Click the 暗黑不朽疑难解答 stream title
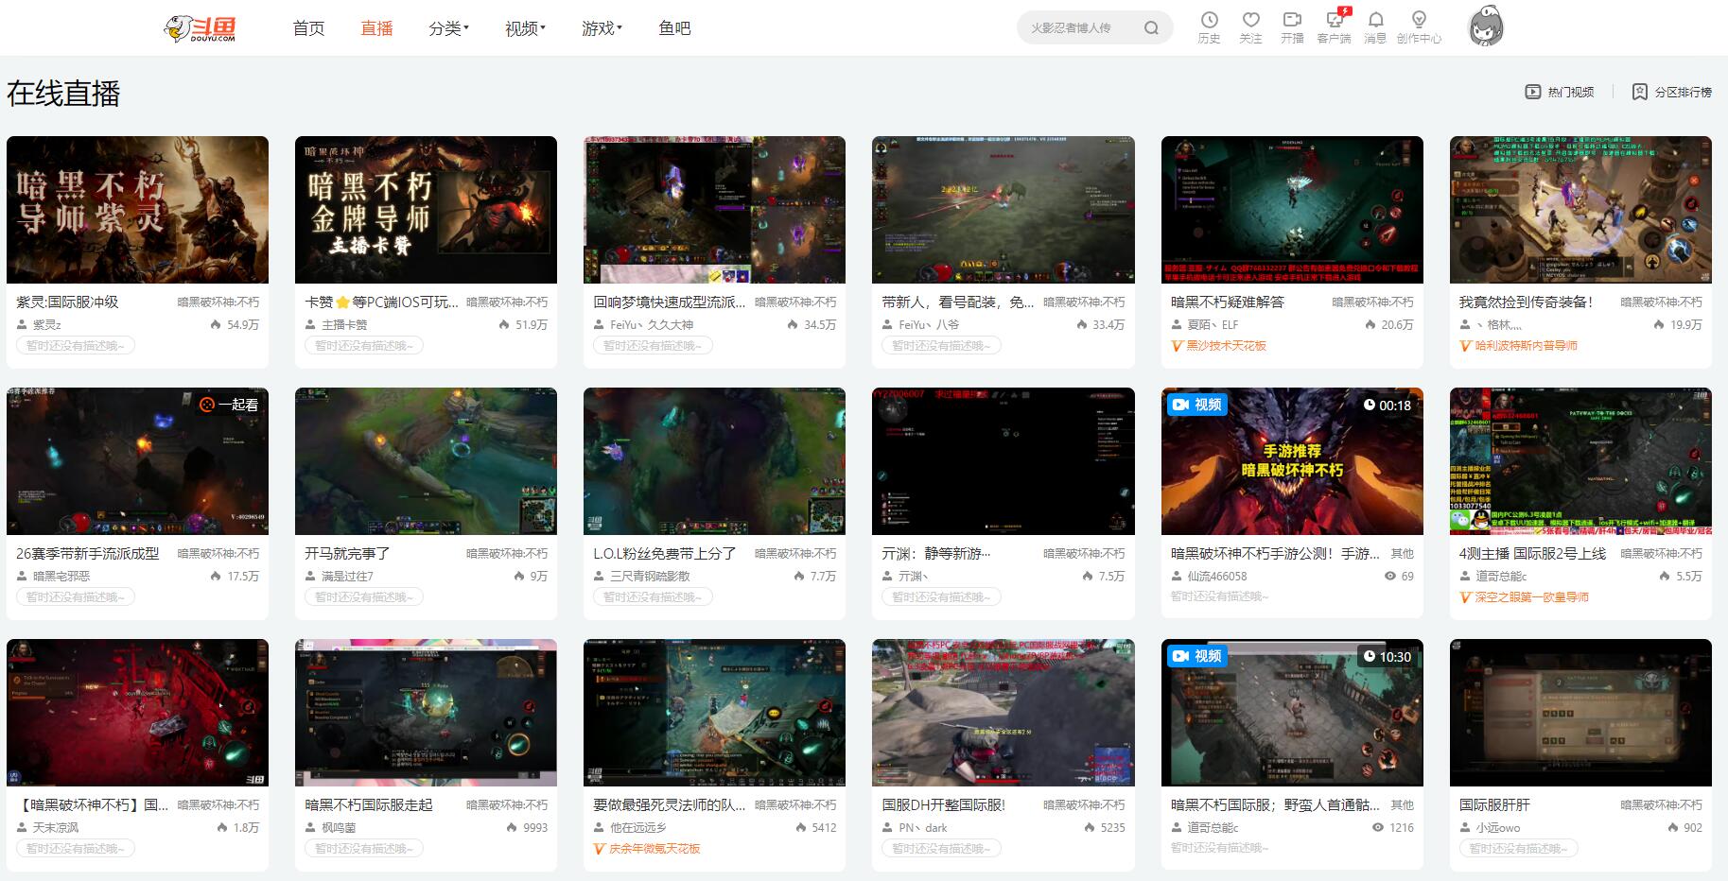This screenshot has height=881, width=1728. coord(1227,302)
